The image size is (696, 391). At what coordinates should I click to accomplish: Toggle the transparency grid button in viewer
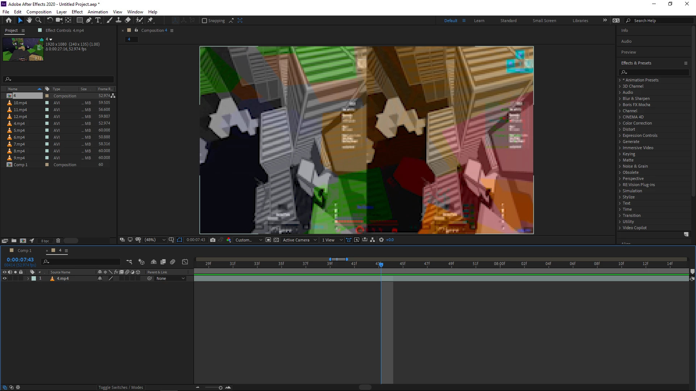click(276, 240)
